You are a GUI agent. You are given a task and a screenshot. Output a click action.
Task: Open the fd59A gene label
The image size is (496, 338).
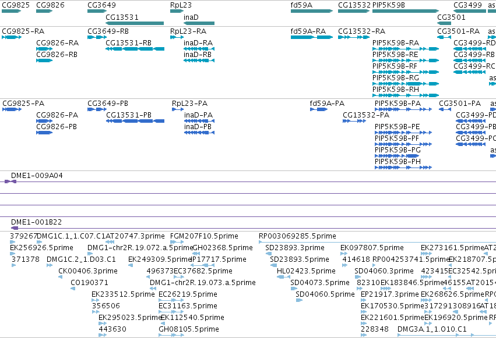(x=301, y=5)
